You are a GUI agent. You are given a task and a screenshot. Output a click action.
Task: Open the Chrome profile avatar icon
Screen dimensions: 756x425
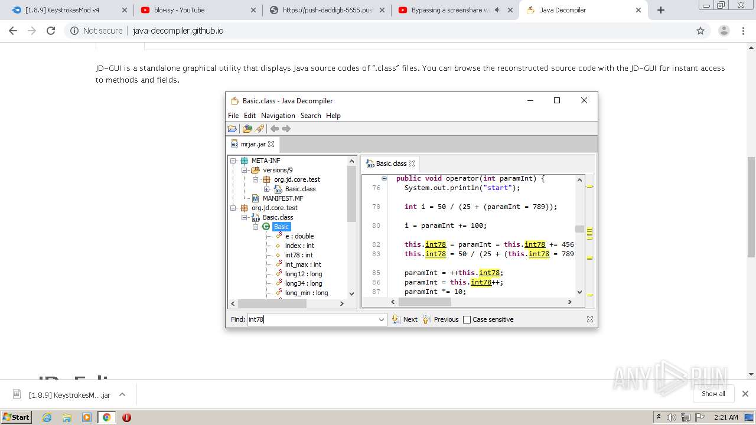tap(724, 31)
